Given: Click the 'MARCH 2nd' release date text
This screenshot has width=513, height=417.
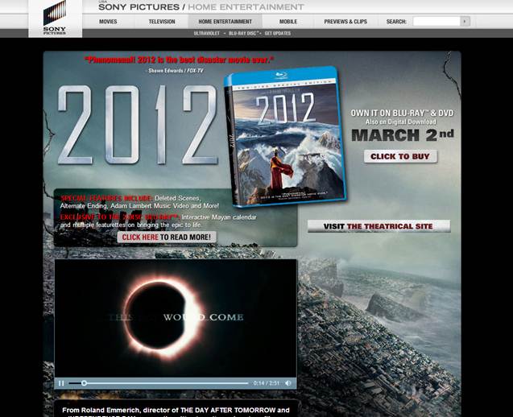Looking at the screenshot, I should pyautogui.click(x=403, y=135).
